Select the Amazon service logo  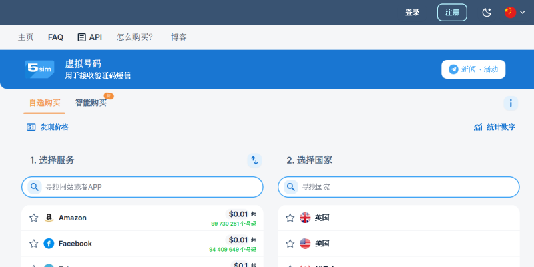pyautogui.click(x=49, y=218)
